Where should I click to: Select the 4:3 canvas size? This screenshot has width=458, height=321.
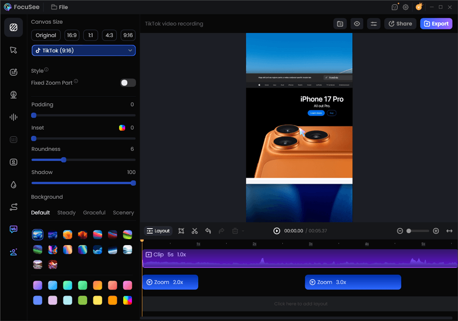tap(109, 35)
